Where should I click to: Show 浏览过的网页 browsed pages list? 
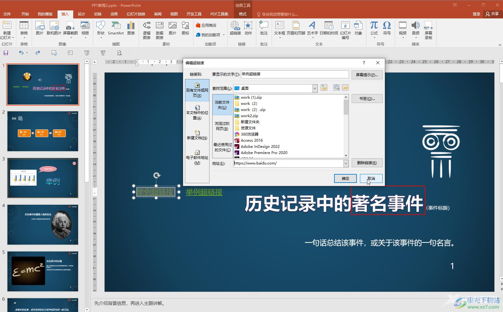(222, 126)
